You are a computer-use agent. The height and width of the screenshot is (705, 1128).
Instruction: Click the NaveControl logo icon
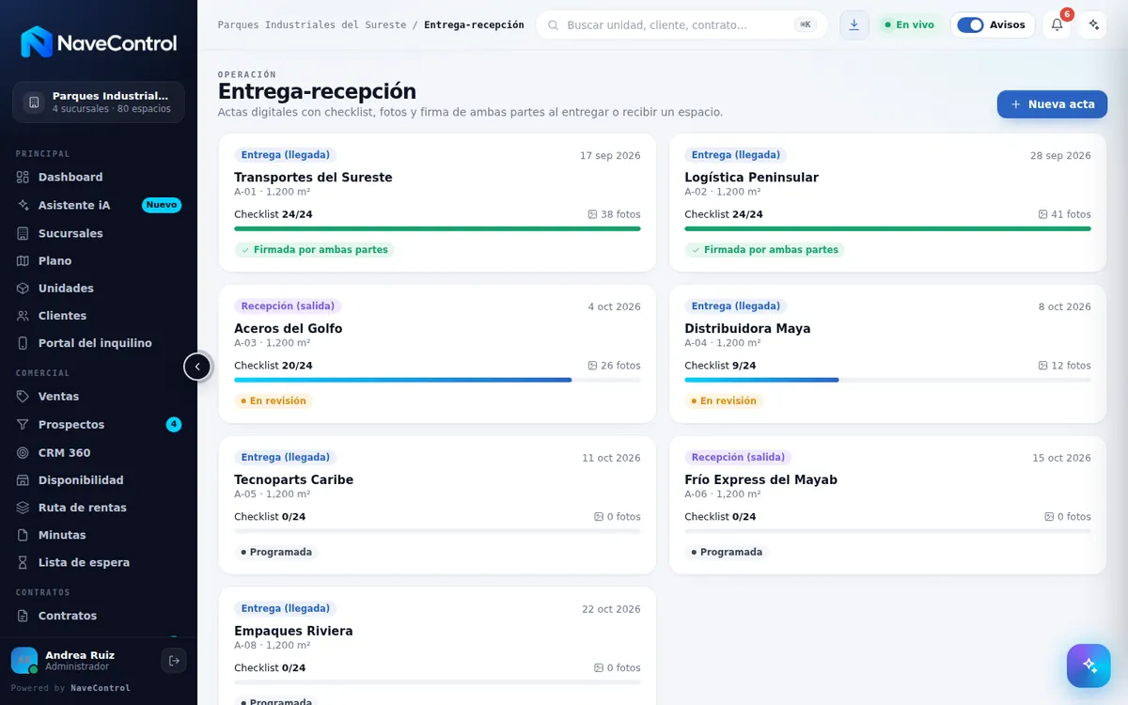pos(37,42)
